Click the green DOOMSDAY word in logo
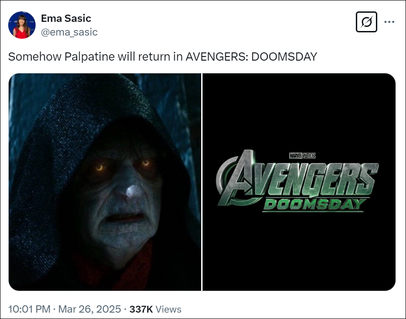The width and height of the screenshot is (406, 319). point(315,204)
